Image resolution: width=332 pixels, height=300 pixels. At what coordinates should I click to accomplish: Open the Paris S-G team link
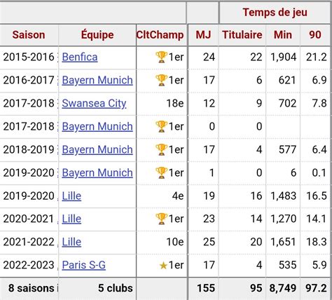coord(83,265)
